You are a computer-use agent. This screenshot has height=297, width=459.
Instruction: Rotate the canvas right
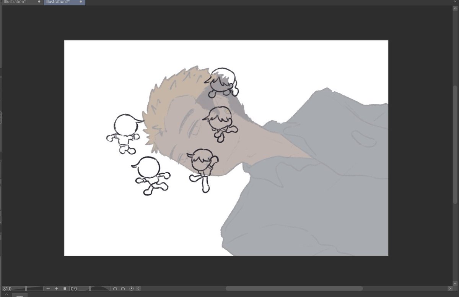123,289
